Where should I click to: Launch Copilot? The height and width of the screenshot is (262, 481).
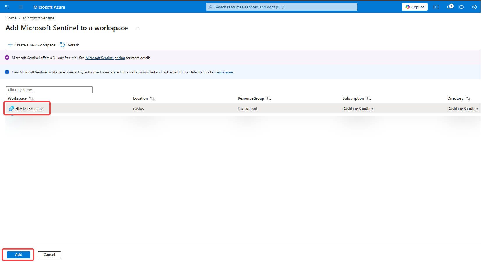coord(415,7)
